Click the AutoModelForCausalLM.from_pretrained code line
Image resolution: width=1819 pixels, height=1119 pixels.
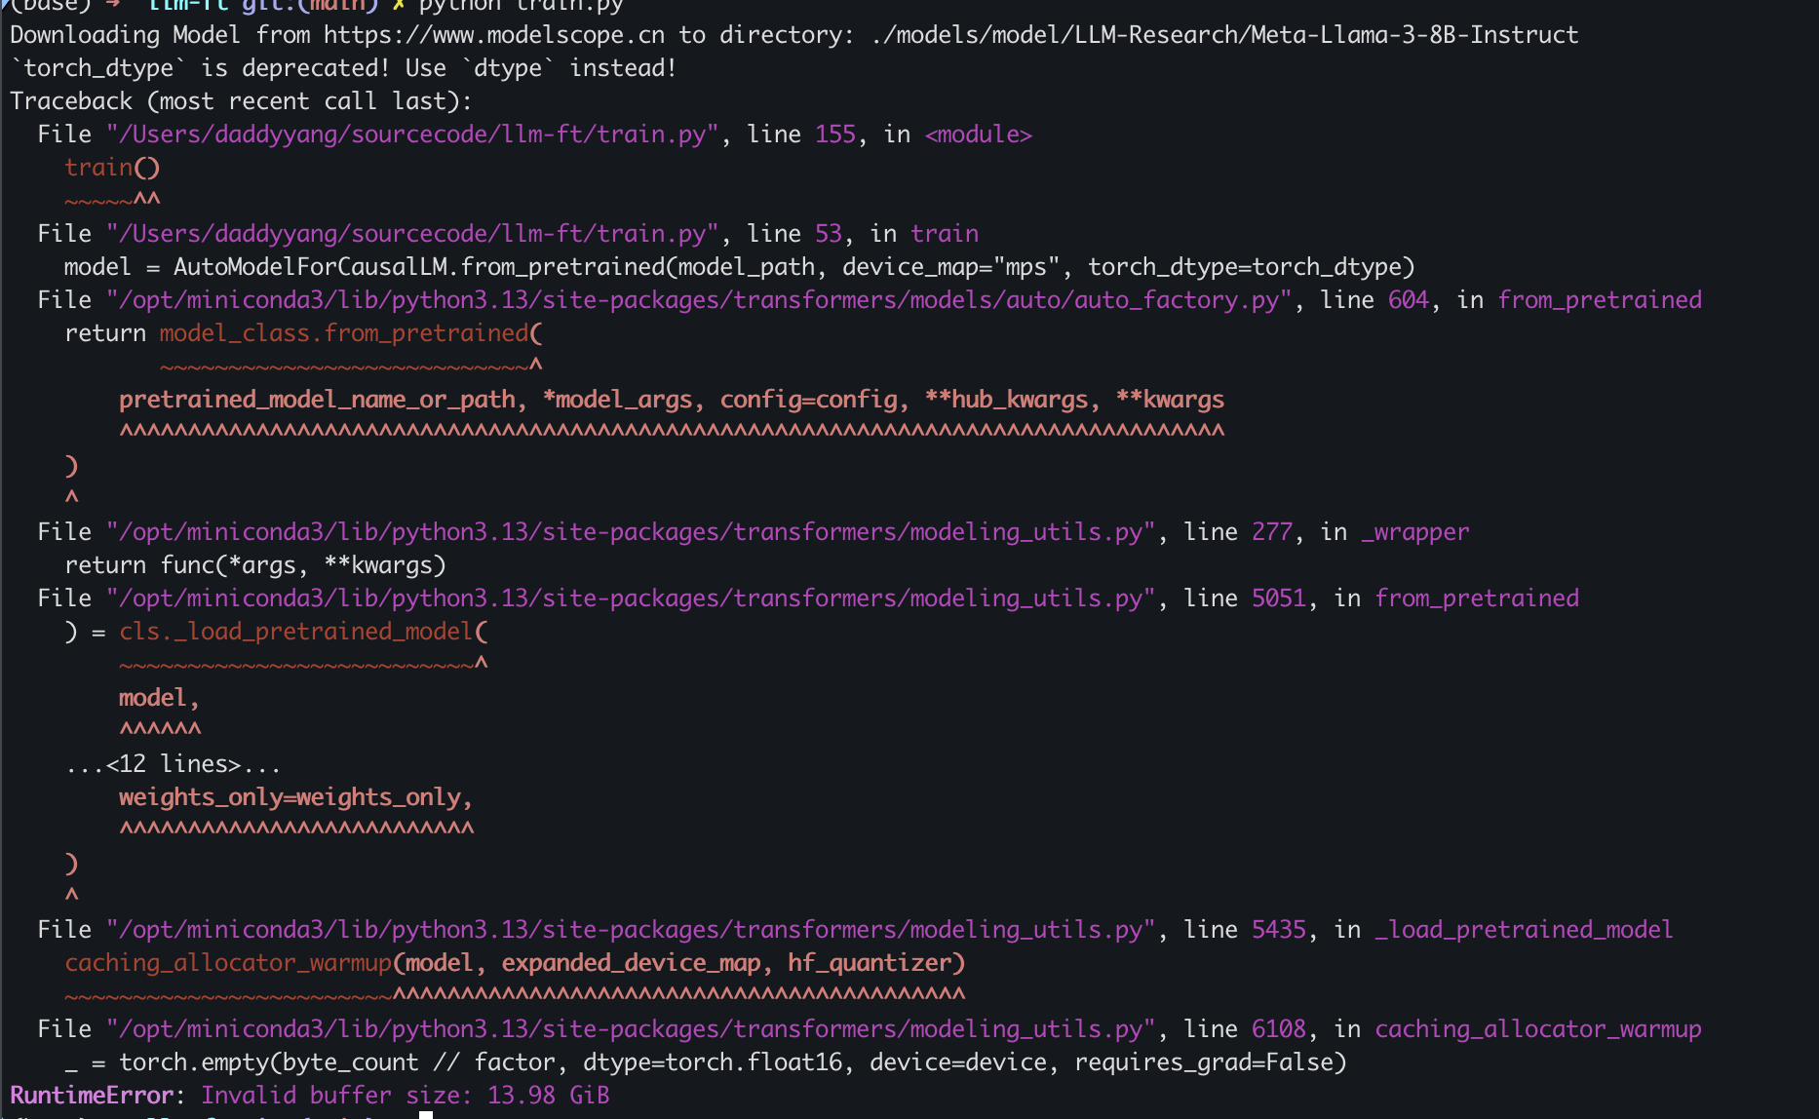coord(738,267)
